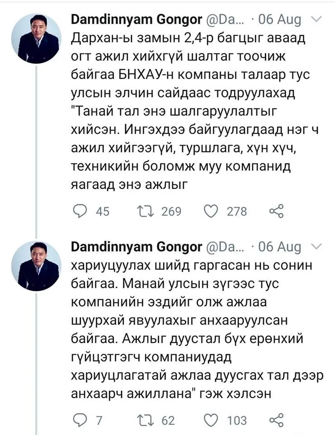
Task: Open profile photo on first tweet
Action: click(x=36, y=39)
